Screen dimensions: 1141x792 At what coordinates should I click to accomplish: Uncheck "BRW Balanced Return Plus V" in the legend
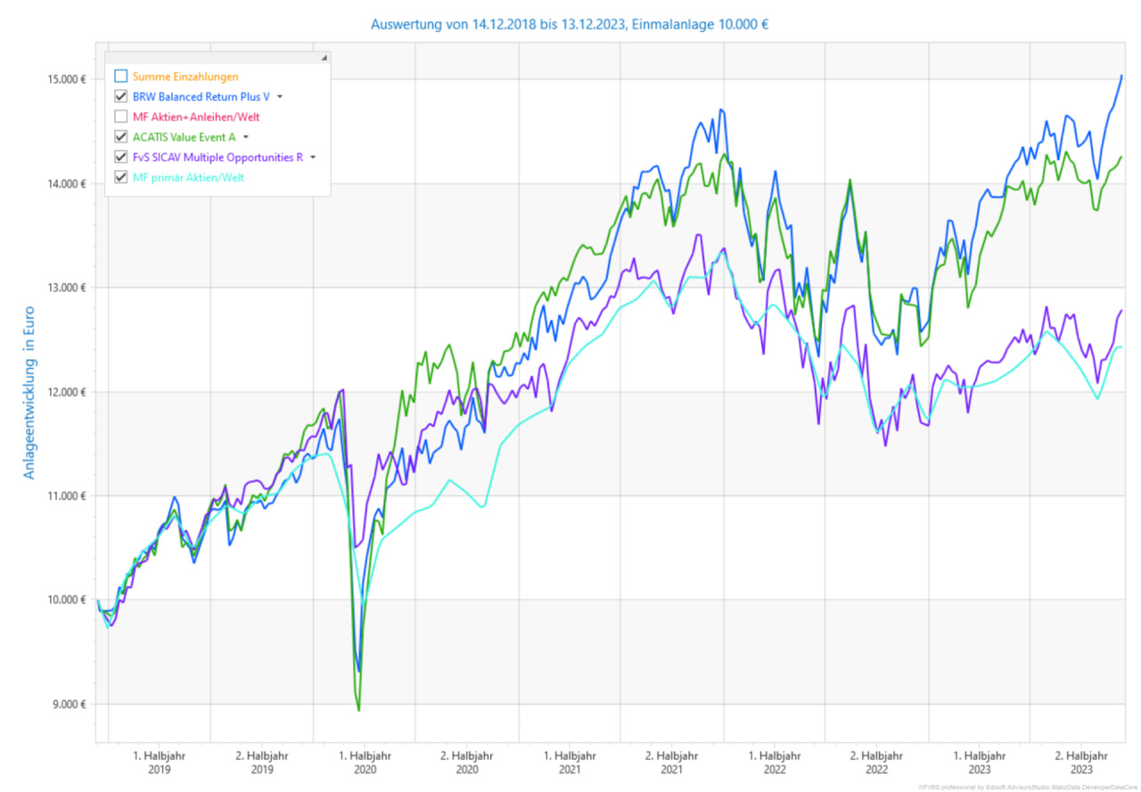pos(119,96)
